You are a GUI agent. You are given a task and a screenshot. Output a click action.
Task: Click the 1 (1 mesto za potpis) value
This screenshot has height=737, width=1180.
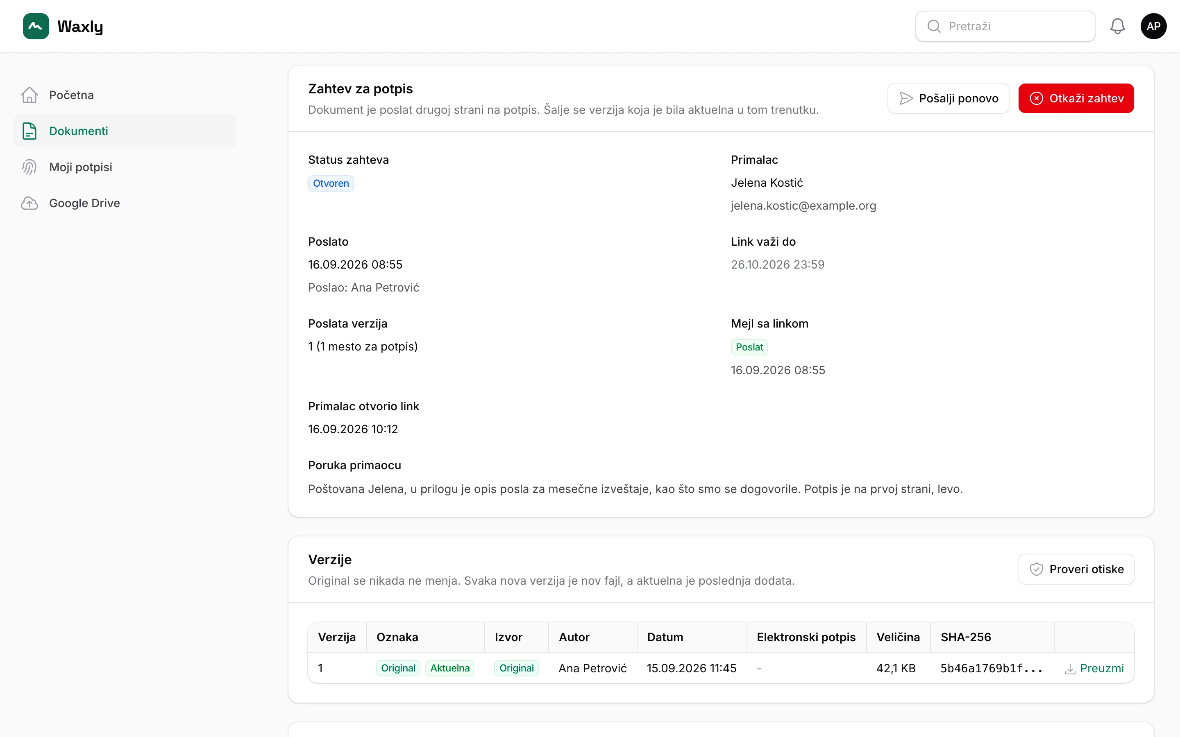point(363,346)
